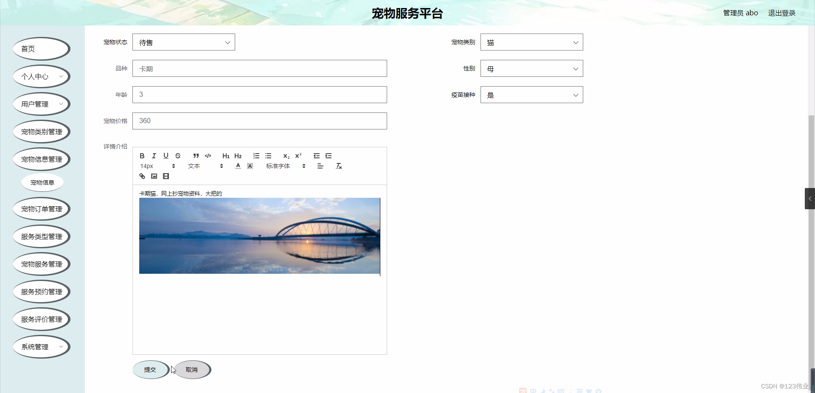
Task: Insert a code block
Action: point(208,156)
